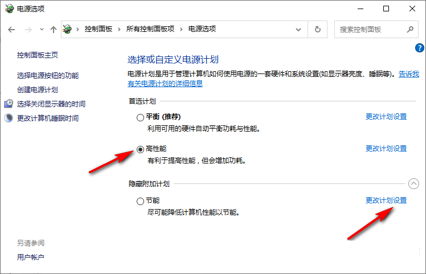Go to 所有控制面板项 in breadcrumb

(x=151, y=29)
